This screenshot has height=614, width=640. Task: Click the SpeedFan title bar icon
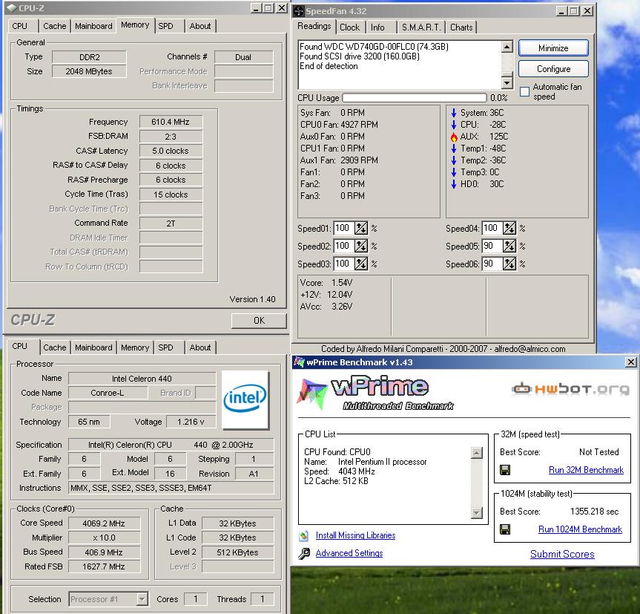click(x=298, y=10)
